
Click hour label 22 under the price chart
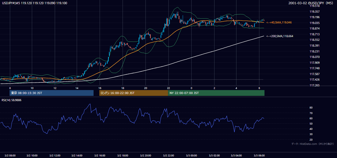[169, 88]
